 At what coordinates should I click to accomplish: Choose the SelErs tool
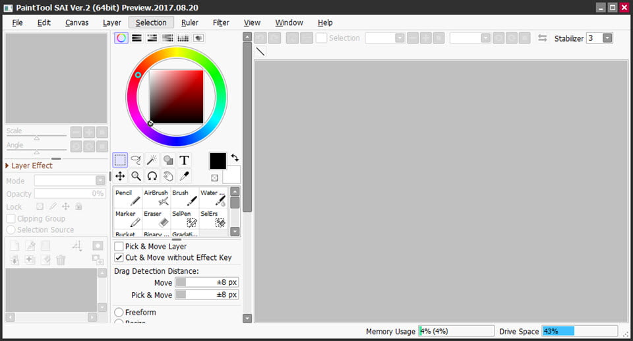coord(213,218)
